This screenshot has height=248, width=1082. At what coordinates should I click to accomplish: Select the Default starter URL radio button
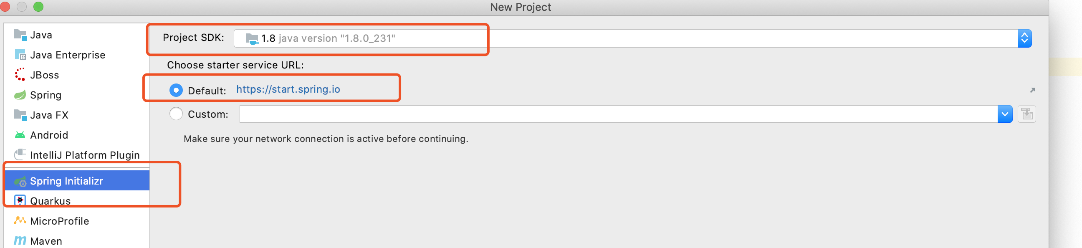tap(176, 90)
